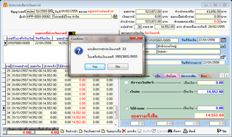This screenshot has height=137, width=232.
Task: Click the disabled user lookup hand icon
Action: (x=223, y=52)
